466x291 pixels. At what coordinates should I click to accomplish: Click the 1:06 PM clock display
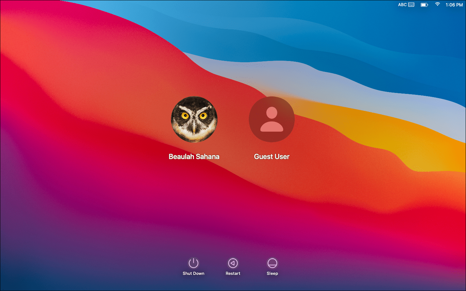[x=454, y=5]
